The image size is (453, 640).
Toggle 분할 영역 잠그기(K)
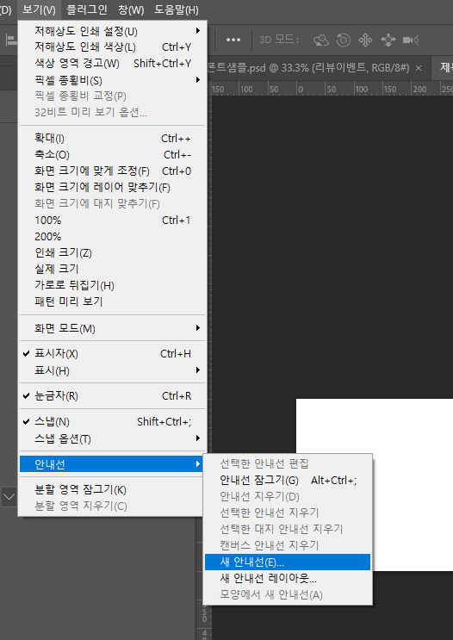pos(111,489)
